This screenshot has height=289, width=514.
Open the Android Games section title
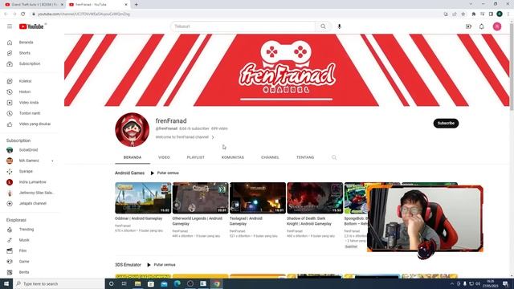[129, 173]
